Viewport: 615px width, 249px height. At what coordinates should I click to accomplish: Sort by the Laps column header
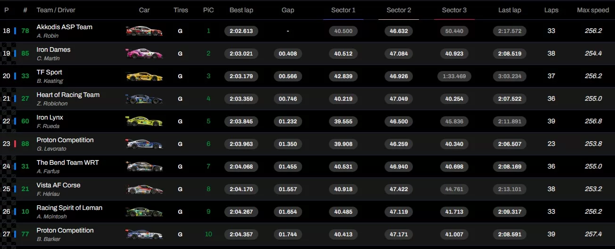click(x=551, y=10)
